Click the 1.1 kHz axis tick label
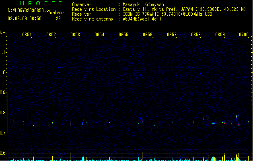 click(x=3, y=52)
